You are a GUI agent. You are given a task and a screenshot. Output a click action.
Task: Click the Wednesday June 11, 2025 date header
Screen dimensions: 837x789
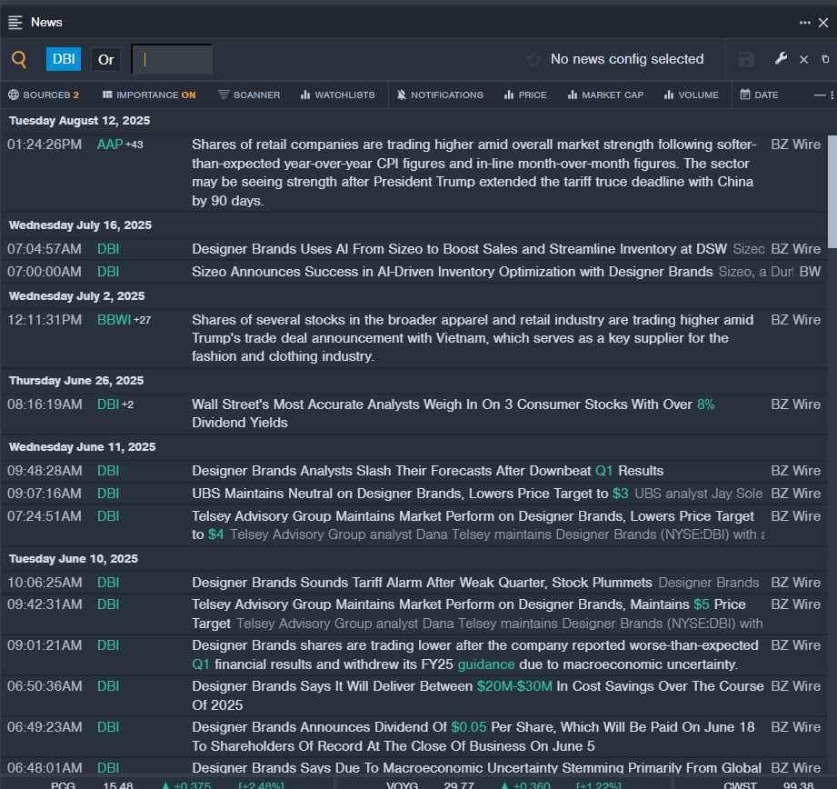[82, 447]
